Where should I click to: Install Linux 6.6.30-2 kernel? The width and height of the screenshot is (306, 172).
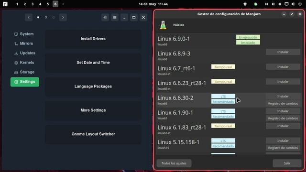coord(283,97)
